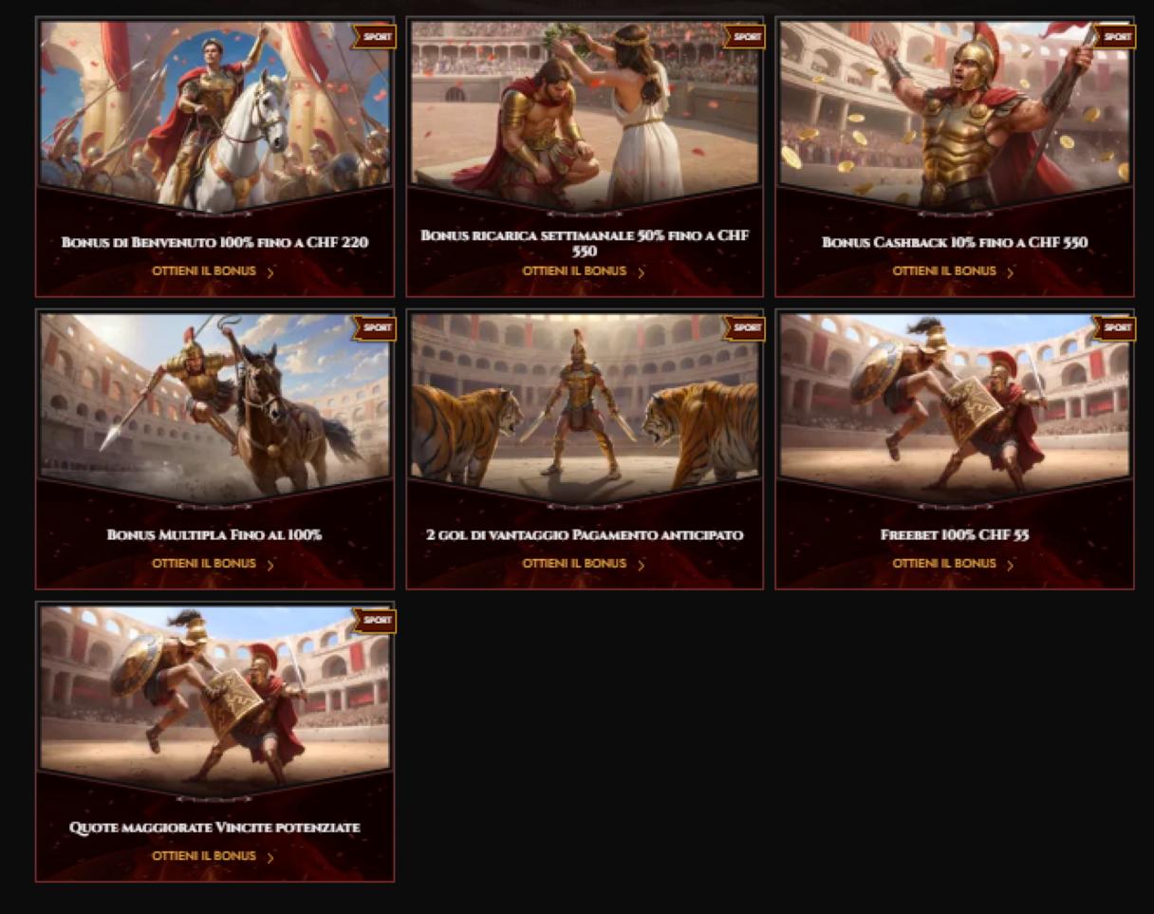Click SPORT badge on Freebet card
Image resolution: width=1154 pixels, height=914 pixels.
(x=1115, y=328)
